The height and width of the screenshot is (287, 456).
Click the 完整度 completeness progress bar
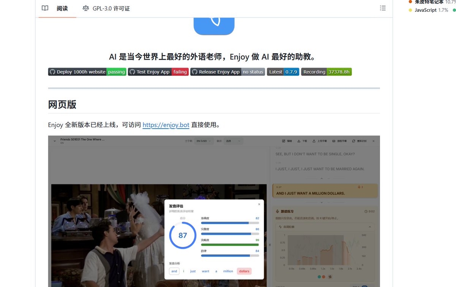point(230,234)
